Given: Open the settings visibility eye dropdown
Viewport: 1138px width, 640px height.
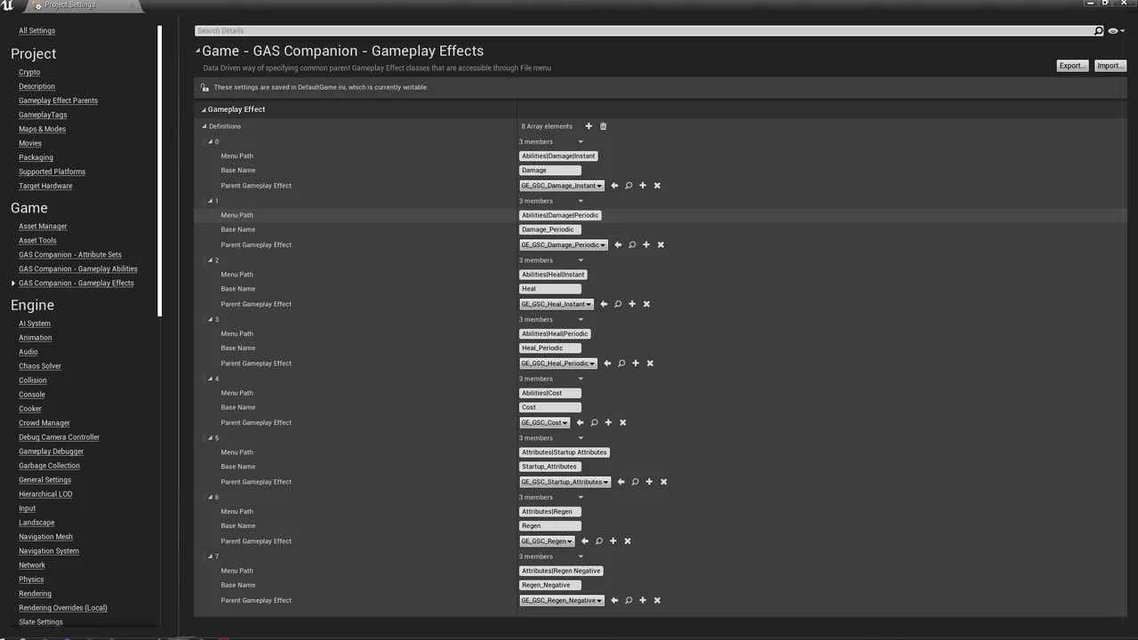Looking at the screenshot, I should pos(1113,30).
